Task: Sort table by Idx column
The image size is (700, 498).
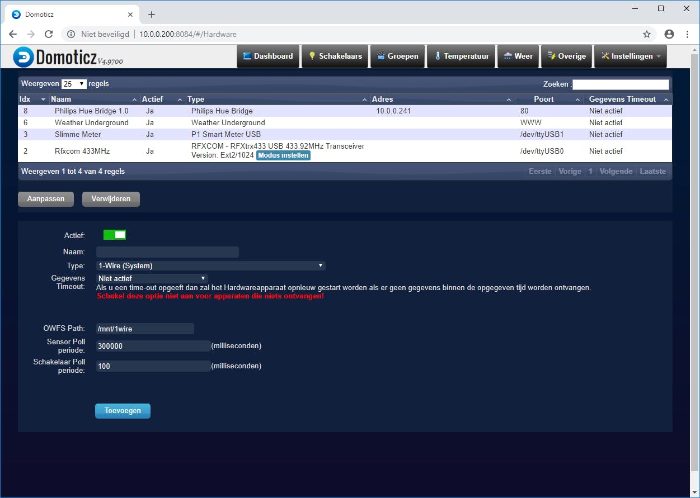Action: coord(33,99)
